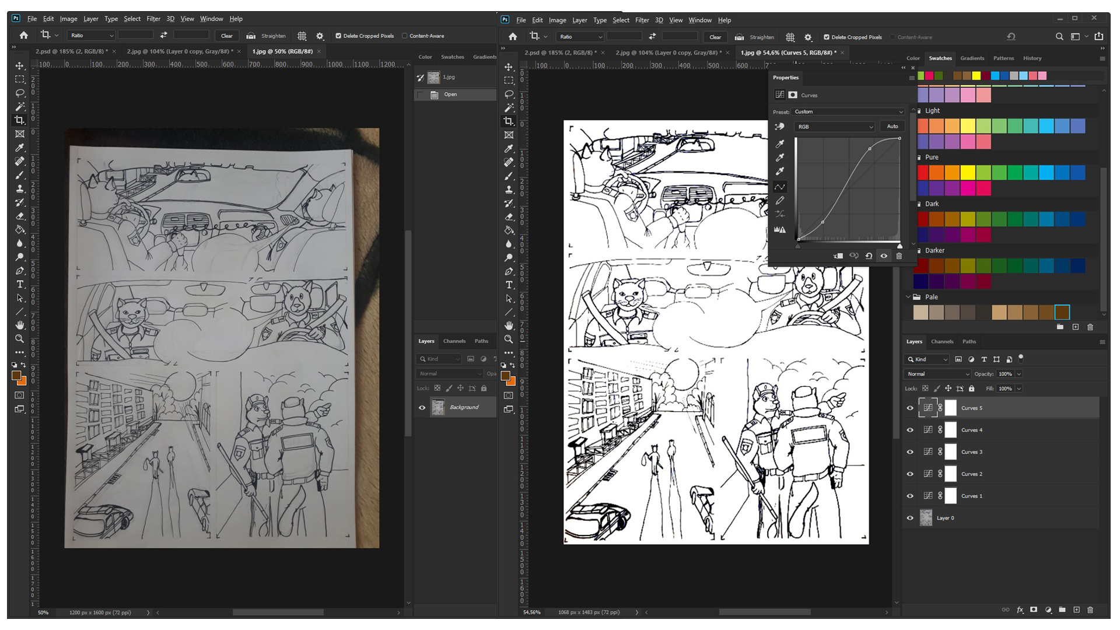The width and height of the screenshot is (1120, 630).
Task: Open the Fill 100% dropdown arrow
Action: point(1019,388)
